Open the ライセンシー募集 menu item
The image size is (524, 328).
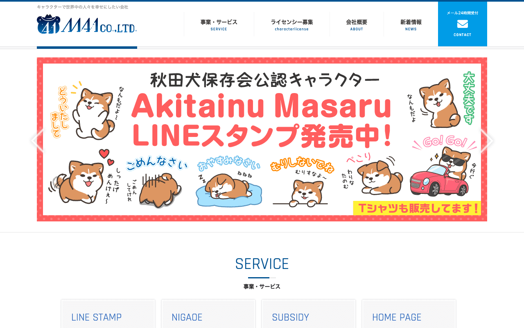[x=291, y=24]
